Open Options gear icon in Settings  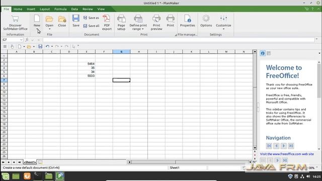(206, 19)
